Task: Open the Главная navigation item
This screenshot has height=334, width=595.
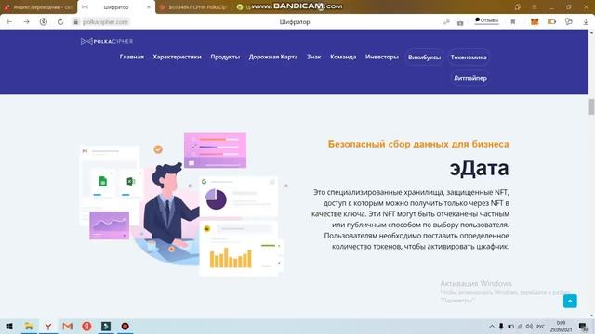Action: (132, 57)
